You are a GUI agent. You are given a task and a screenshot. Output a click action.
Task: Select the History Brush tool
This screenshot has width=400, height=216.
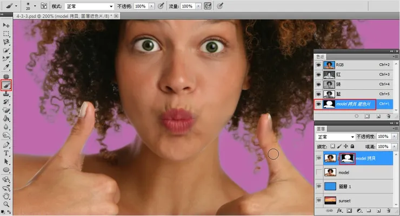pos(6,102)
